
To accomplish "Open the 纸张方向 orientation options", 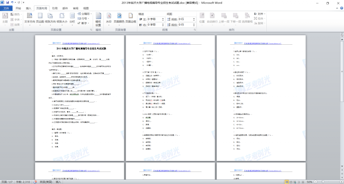I will click(50, 17).
